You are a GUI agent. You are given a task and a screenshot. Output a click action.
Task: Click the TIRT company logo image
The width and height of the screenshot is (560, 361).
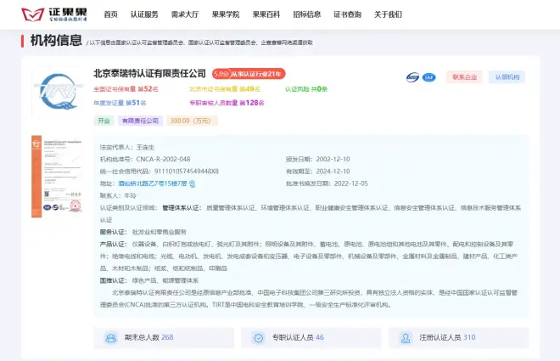[58, 91]
